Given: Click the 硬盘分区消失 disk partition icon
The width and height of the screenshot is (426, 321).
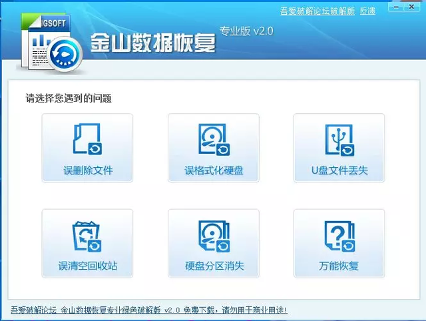Looking at the screenshot, I should tap(214, 236).
